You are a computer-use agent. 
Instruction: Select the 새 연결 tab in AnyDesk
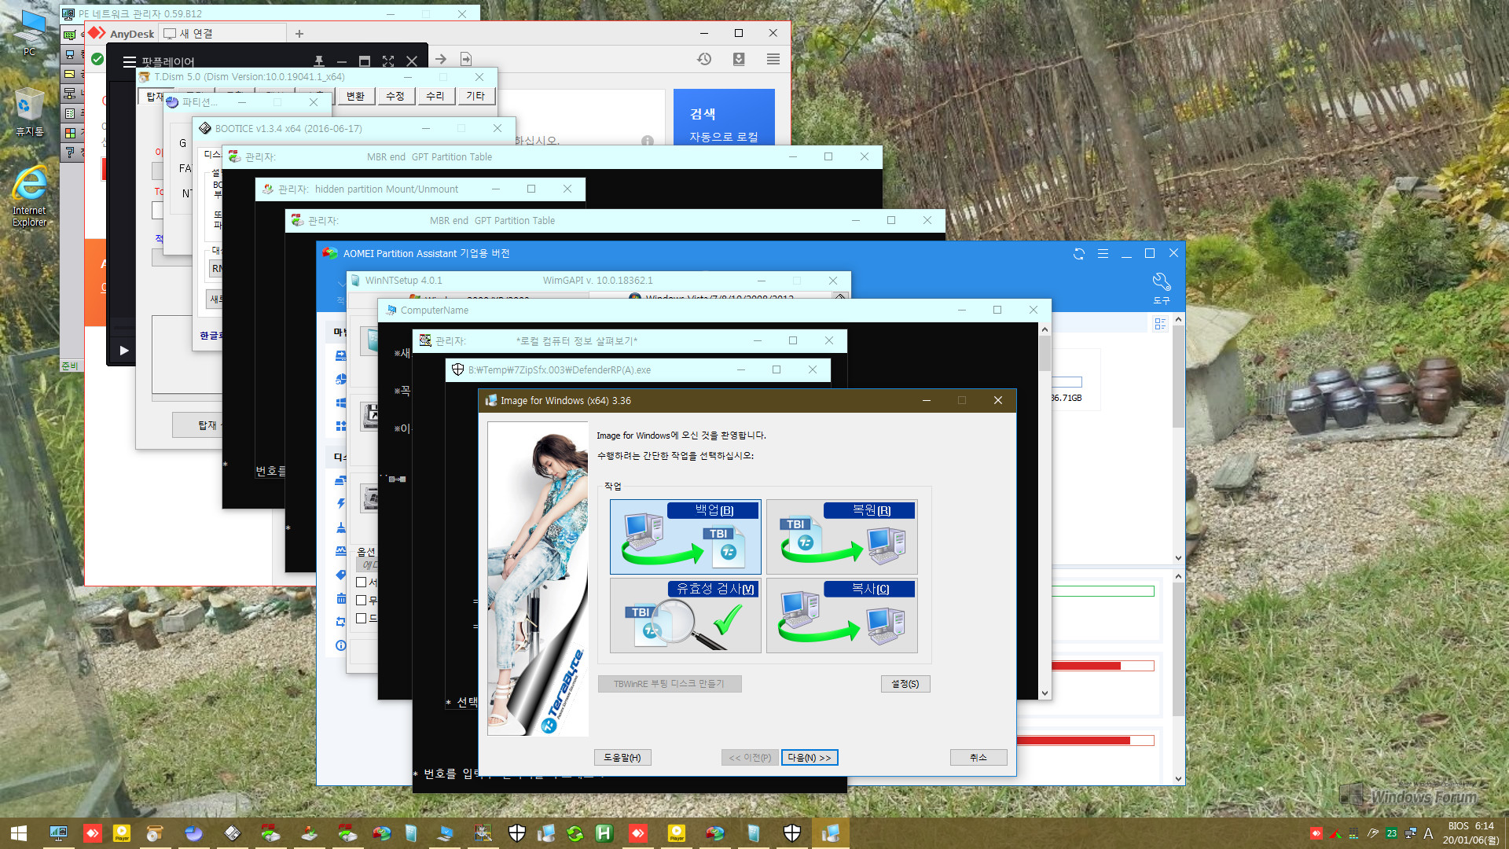(222, 34)
